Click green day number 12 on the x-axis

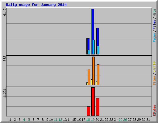coord(60,120)
